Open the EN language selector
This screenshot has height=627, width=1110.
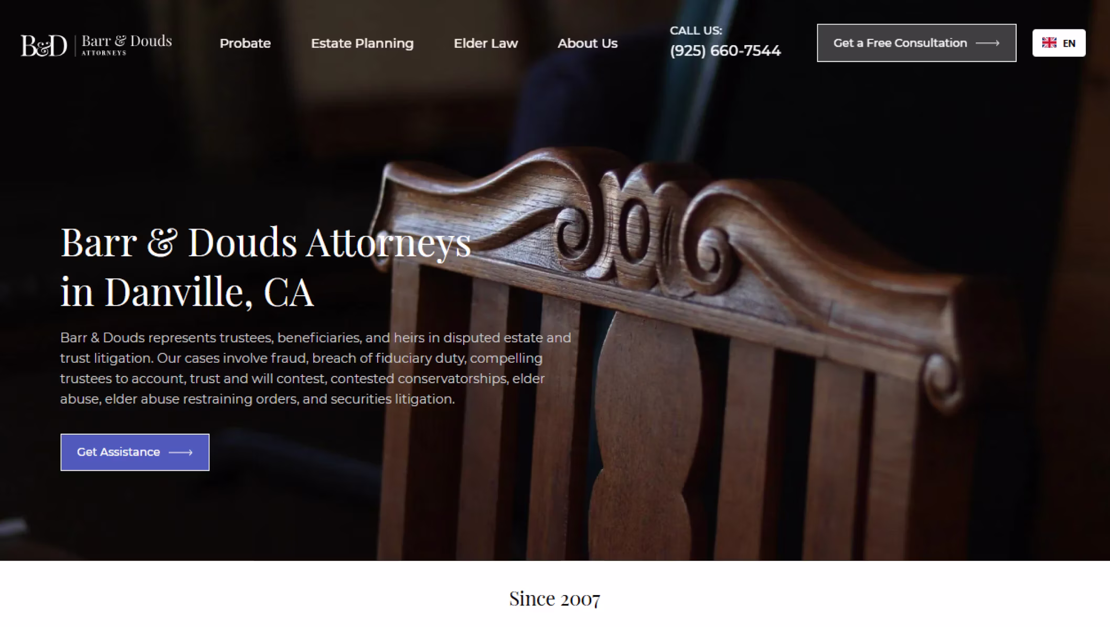[x=1059, y=43]
